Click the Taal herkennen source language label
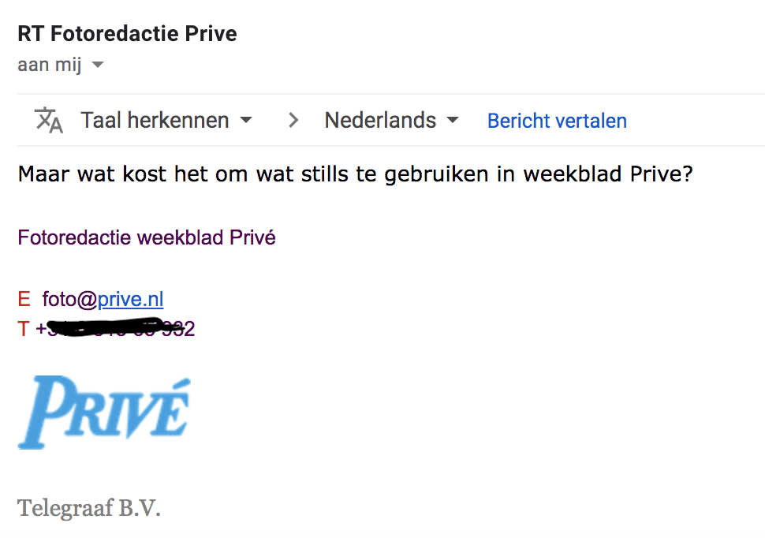Image resolution: width=765 pixels, height=538 pixels. point(155,120)
